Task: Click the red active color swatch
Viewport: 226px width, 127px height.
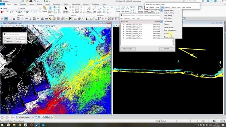Action: pos(1,12)
